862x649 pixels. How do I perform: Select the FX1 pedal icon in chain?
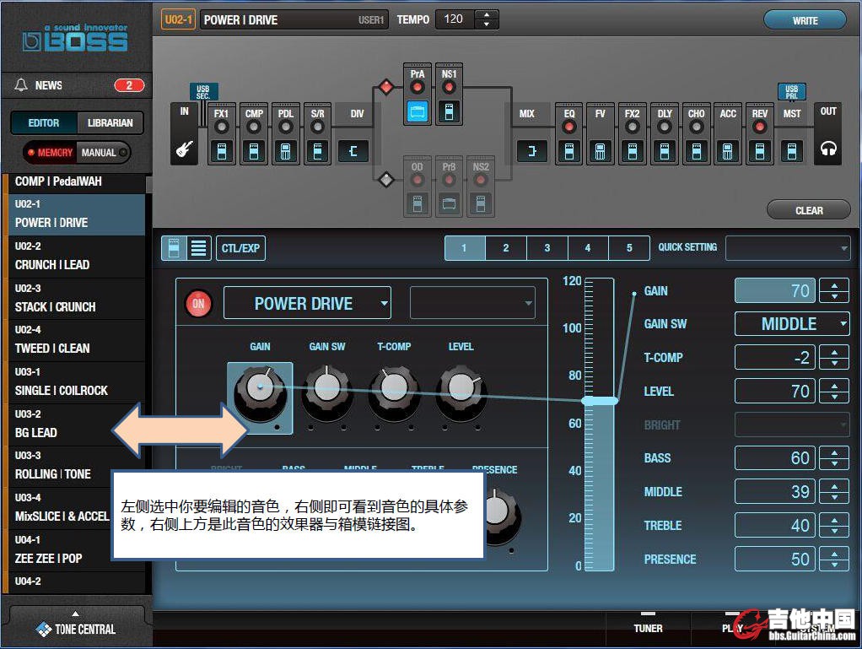coord(222,151)
